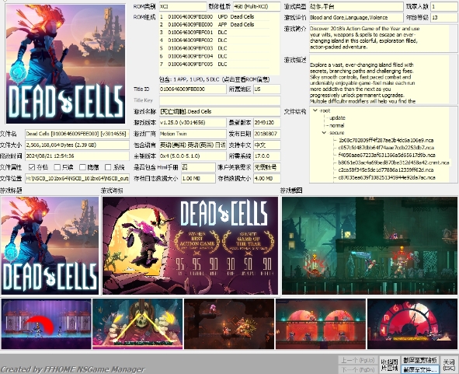Select ROM row 1 UPD Dead Cells
The width and height of the screenshot is (459, 374).
pyautogui.click(x=214, y=16)
